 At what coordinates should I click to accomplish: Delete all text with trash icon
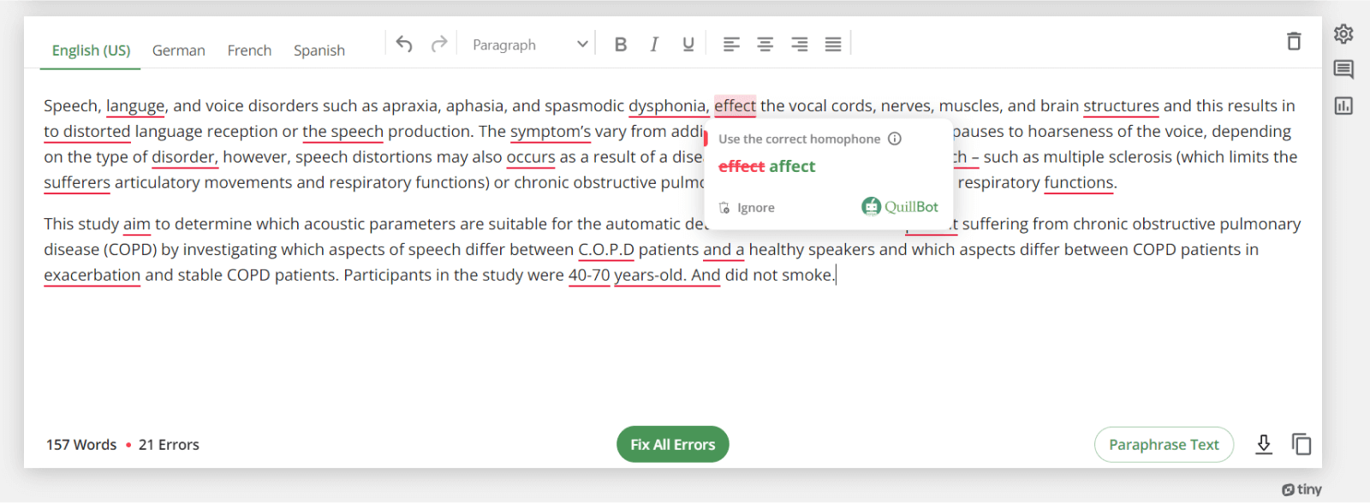click(x=1294, y=41)
